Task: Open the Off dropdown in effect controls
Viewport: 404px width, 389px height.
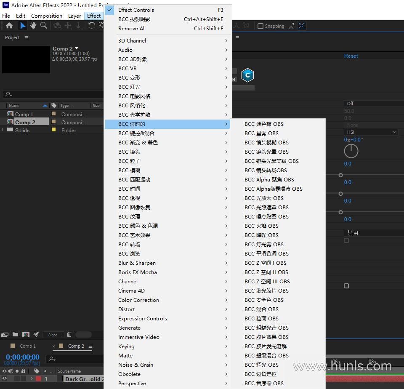Action: (x=374, y=104)
